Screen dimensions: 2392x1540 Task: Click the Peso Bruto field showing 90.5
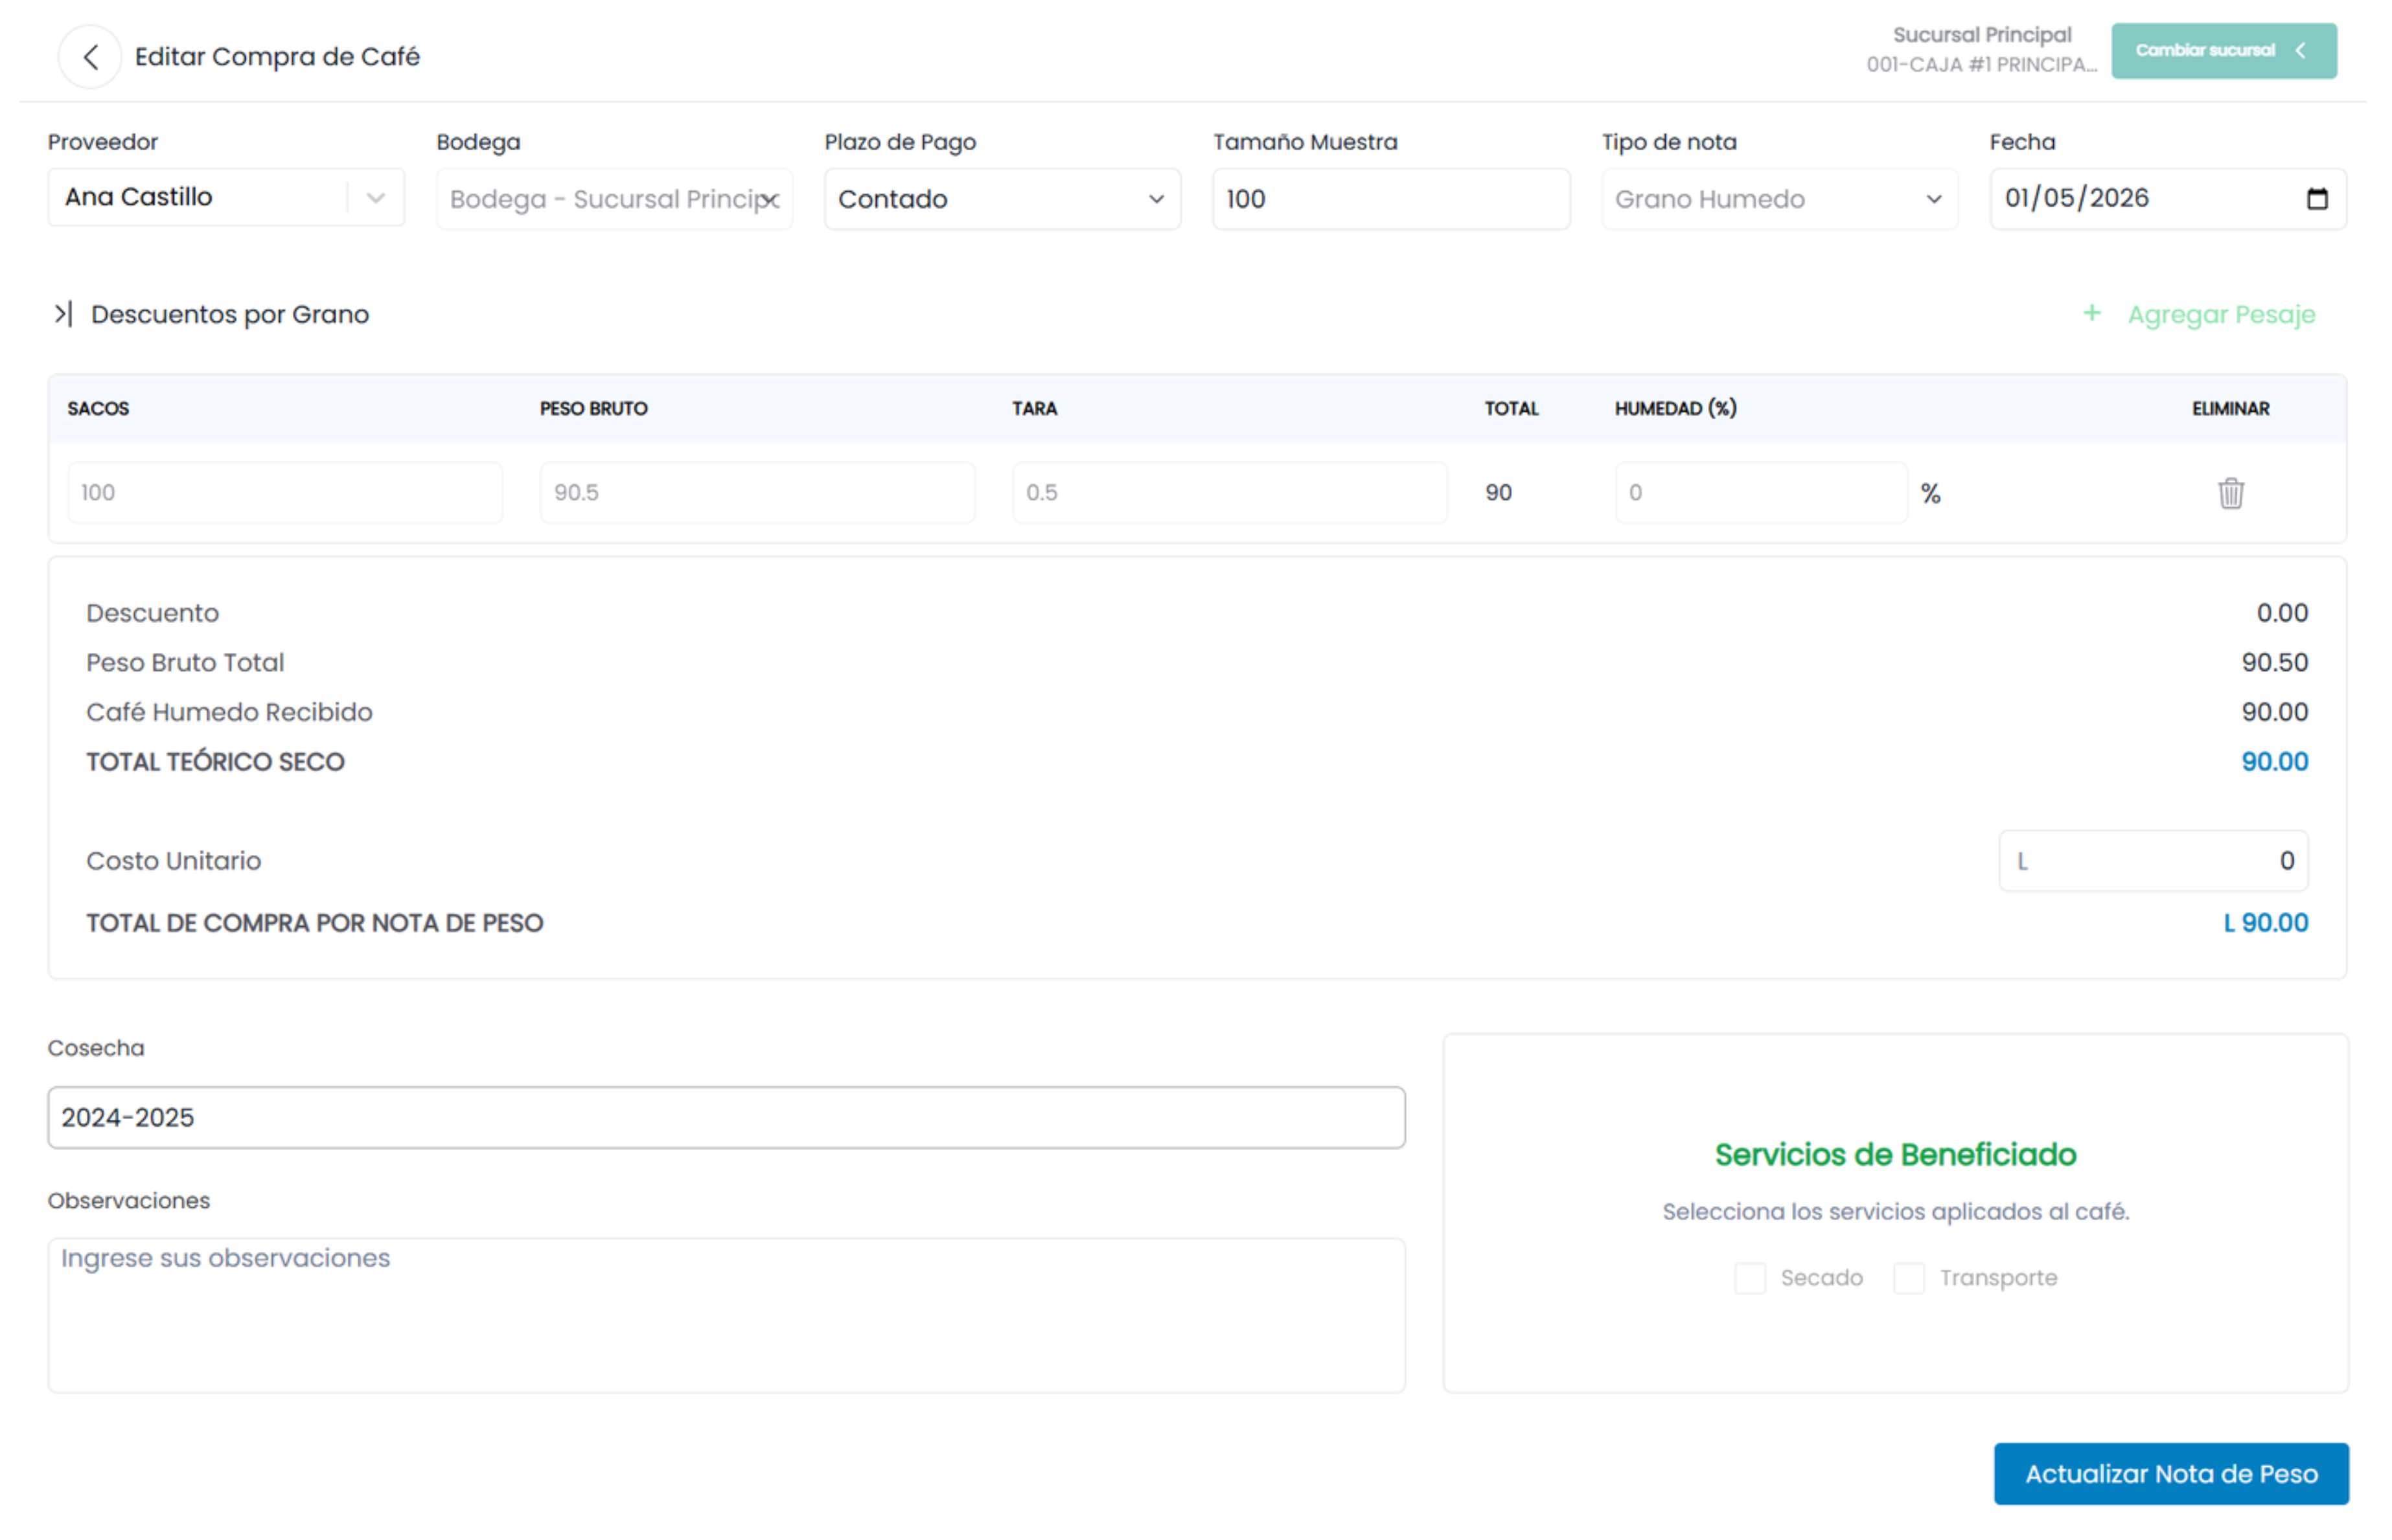click(757, 493)
